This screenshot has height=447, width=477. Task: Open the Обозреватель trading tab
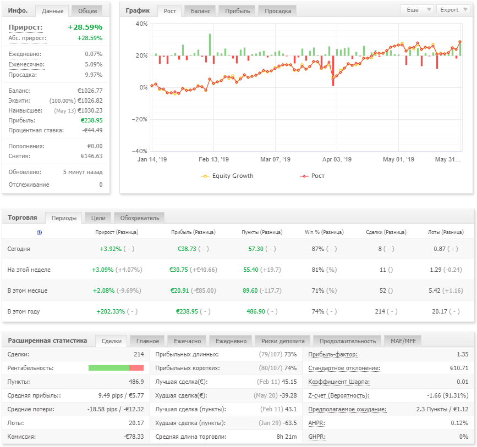pos(139,218)
